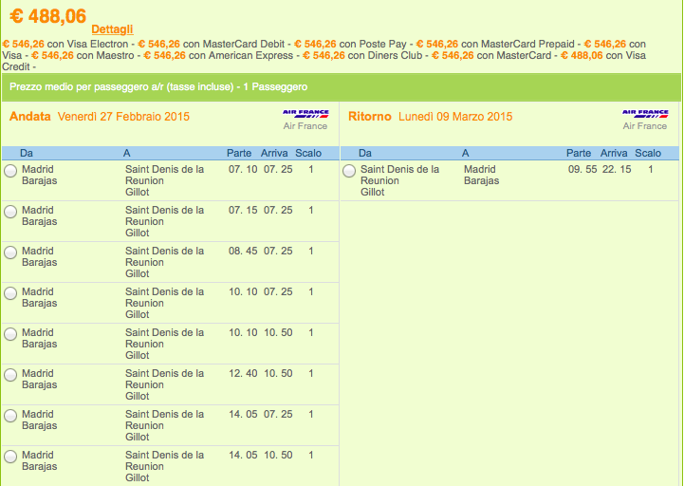Viewport: 684px width, 486px height.
Task: Click Madrid Barajas in return flight row
Action: [482, 175]
